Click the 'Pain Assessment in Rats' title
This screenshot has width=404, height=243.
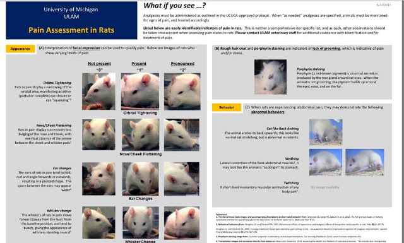tap(71, 30)
